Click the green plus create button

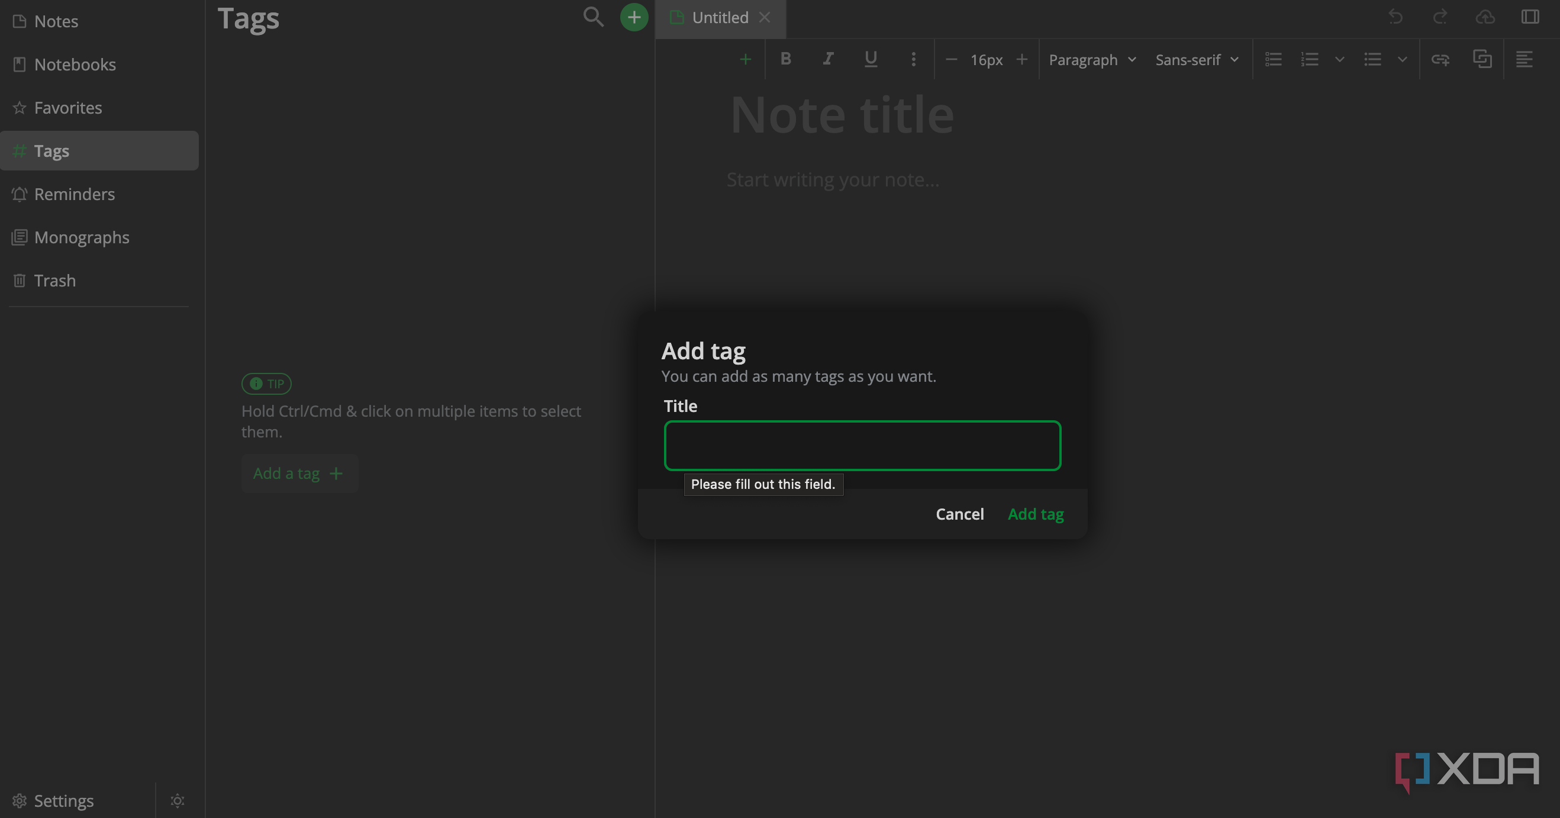pyautogui.click(x=634, y=17)
